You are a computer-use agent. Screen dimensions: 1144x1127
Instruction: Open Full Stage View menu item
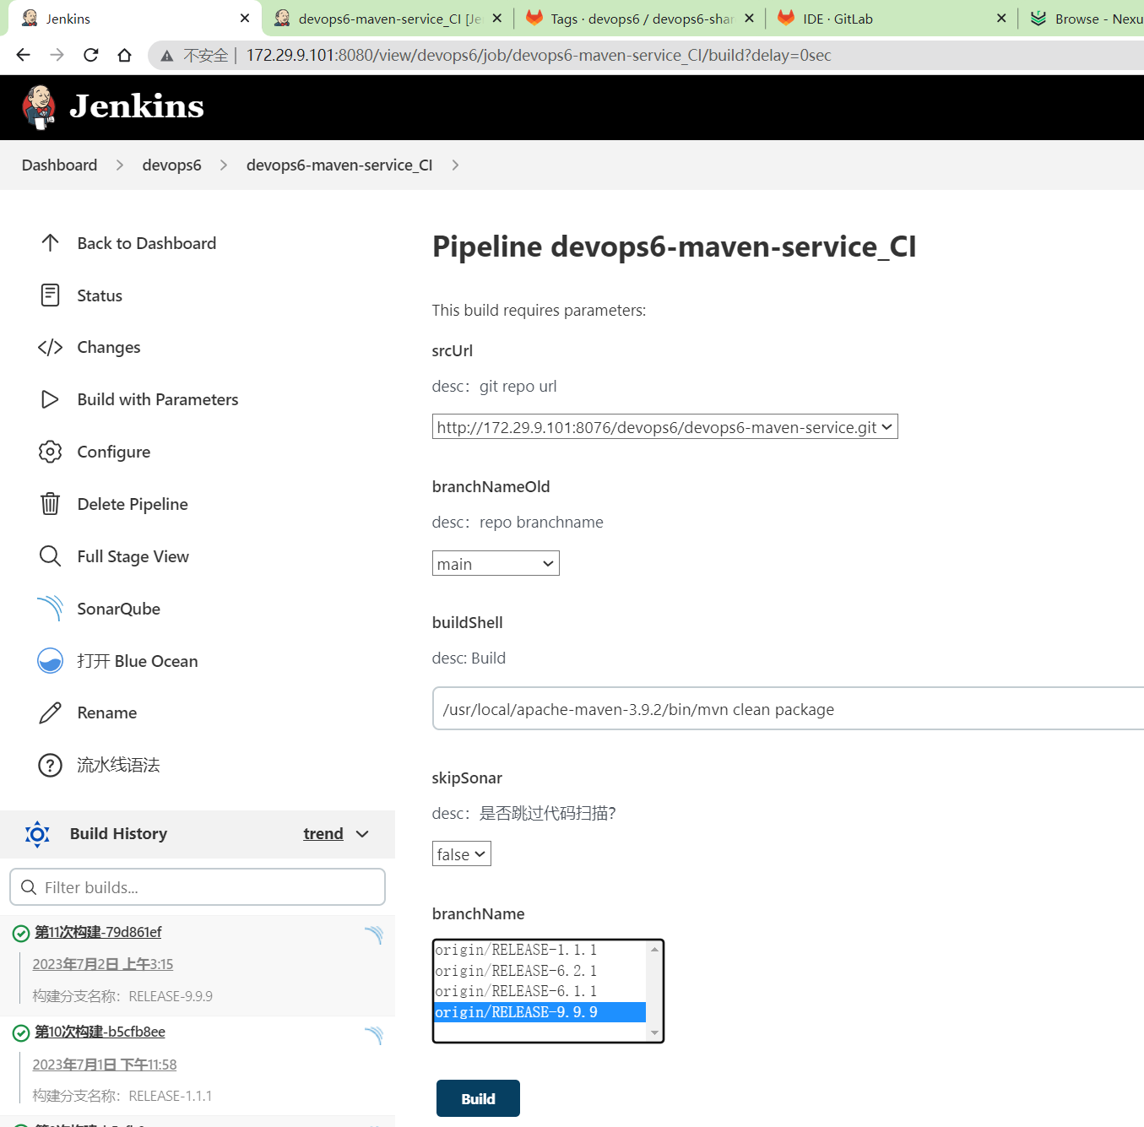133,556
